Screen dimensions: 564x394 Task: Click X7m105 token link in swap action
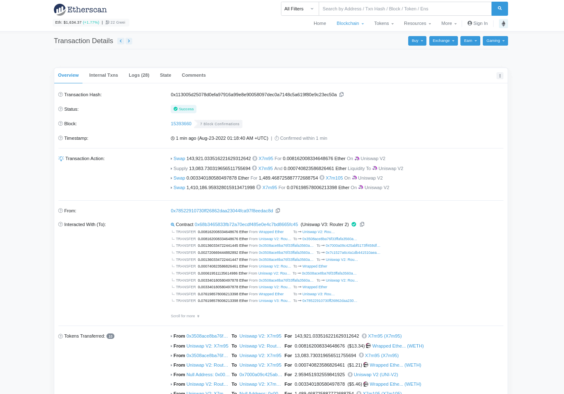coord(334,178)
